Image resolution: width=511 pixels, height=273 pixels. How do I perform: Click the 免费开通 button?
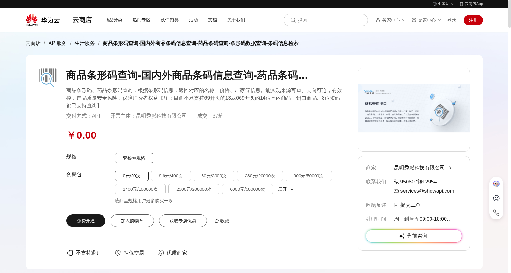coord(86,221)
